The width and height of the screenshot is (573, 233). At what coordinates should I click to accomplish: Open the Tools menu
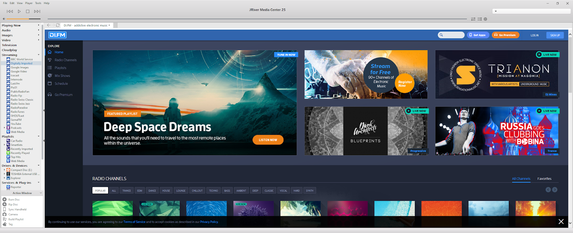(x=38, y=3)
